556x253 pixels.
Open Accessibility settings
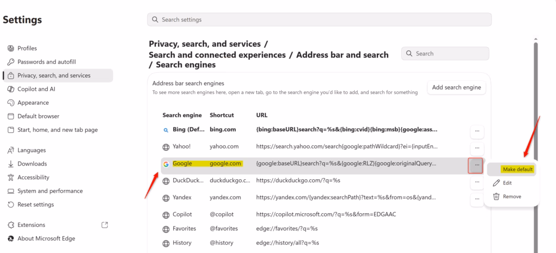pyautogui.click(x=33, y=177)
